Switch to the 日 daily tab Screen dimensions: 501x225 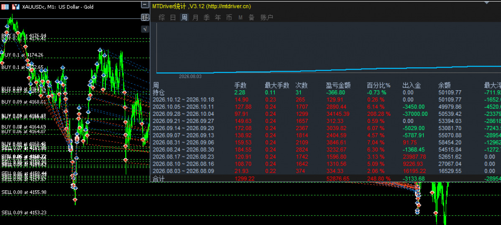[x=173, y=18]
